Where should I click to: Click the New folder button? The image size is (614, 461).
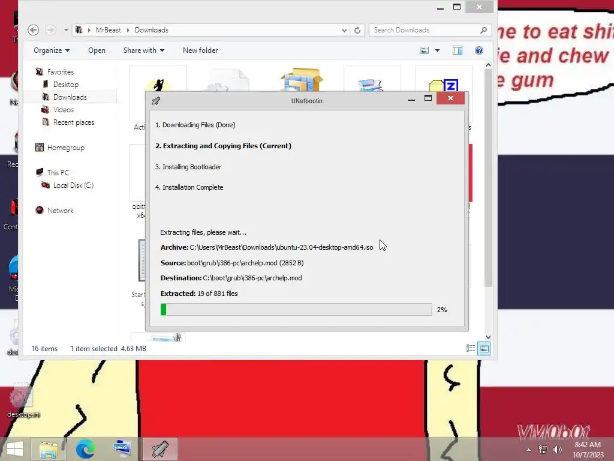[x=200, y=50]
